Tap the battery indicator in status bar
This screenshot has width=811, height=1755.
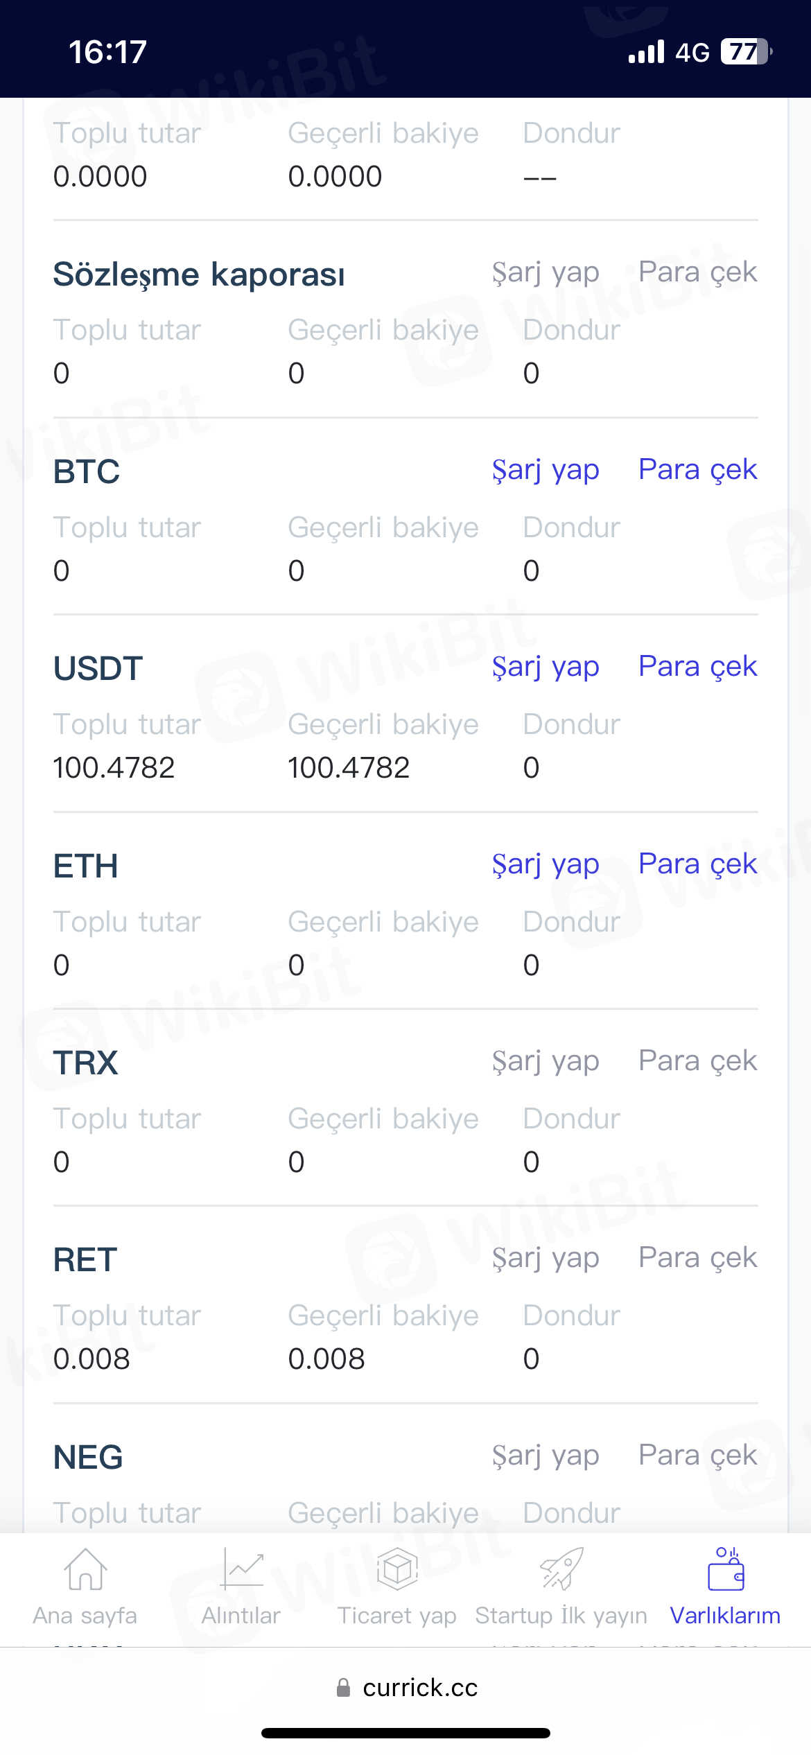(x=746, y=52)
